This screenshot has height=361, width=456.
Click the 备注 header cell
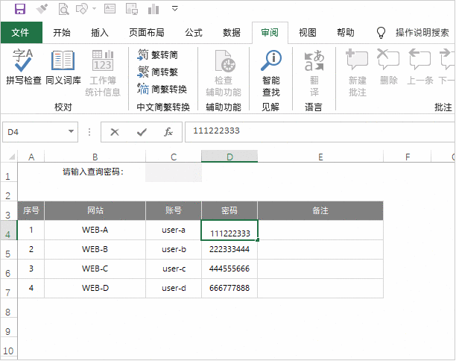click(x=320, y=210)
